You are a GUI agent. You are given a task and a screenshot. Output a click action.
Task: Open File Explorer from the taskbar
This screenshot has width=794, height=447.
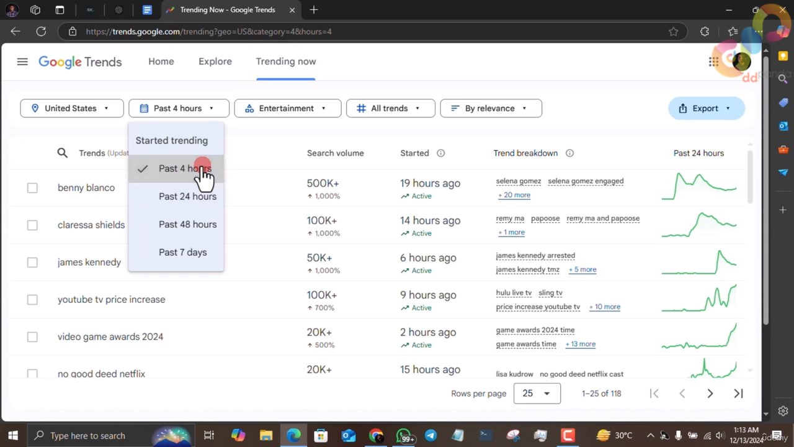pyautogui.click(x=266, y=435)
